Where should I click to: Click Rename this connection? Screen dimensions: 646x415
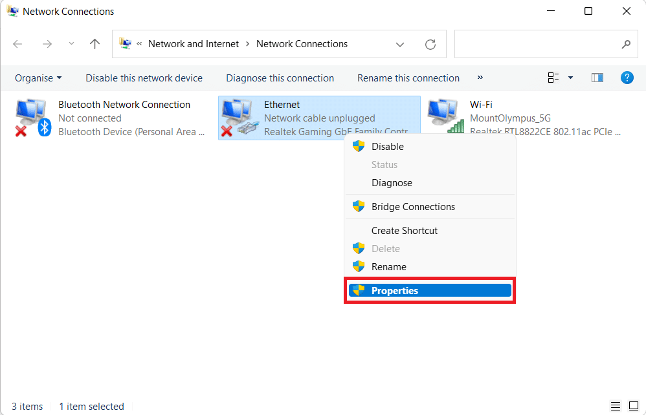408,78
